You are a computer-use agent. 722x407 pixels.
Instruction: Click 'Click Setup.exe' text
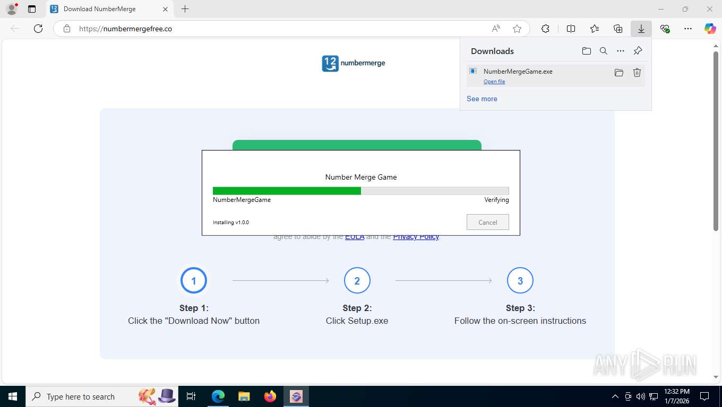click(x=357, y=321)
